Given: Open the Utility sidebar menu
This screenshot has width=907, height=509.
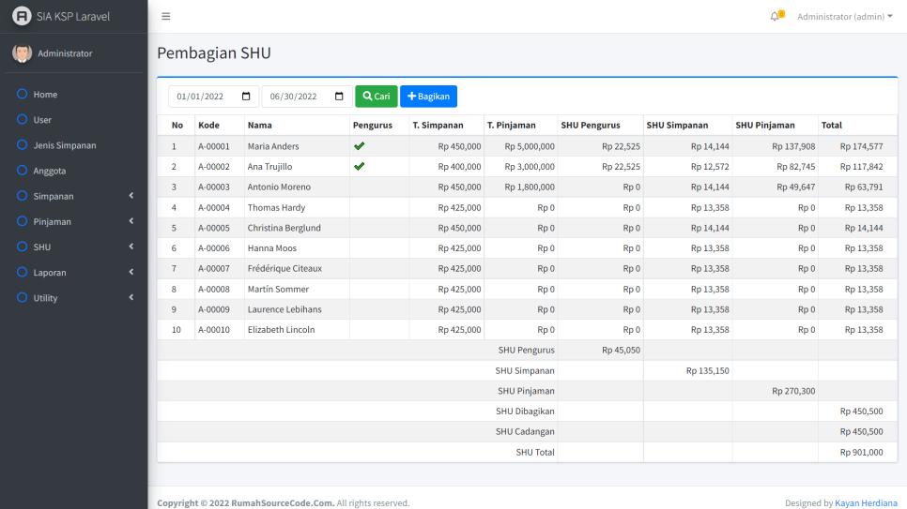Looking at the screenshot, I should point(73,297).
